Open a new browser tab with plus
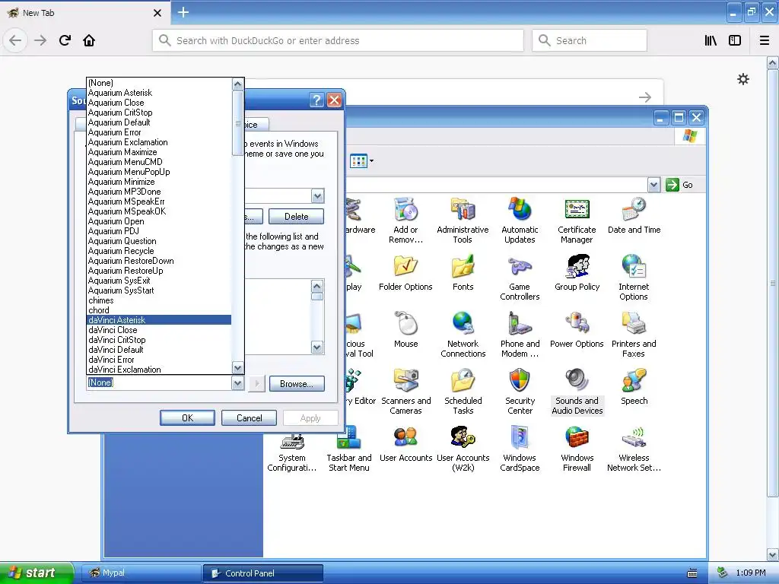This screenshot has height=584, width=779. pyautogui.click(x=183, y=12)
